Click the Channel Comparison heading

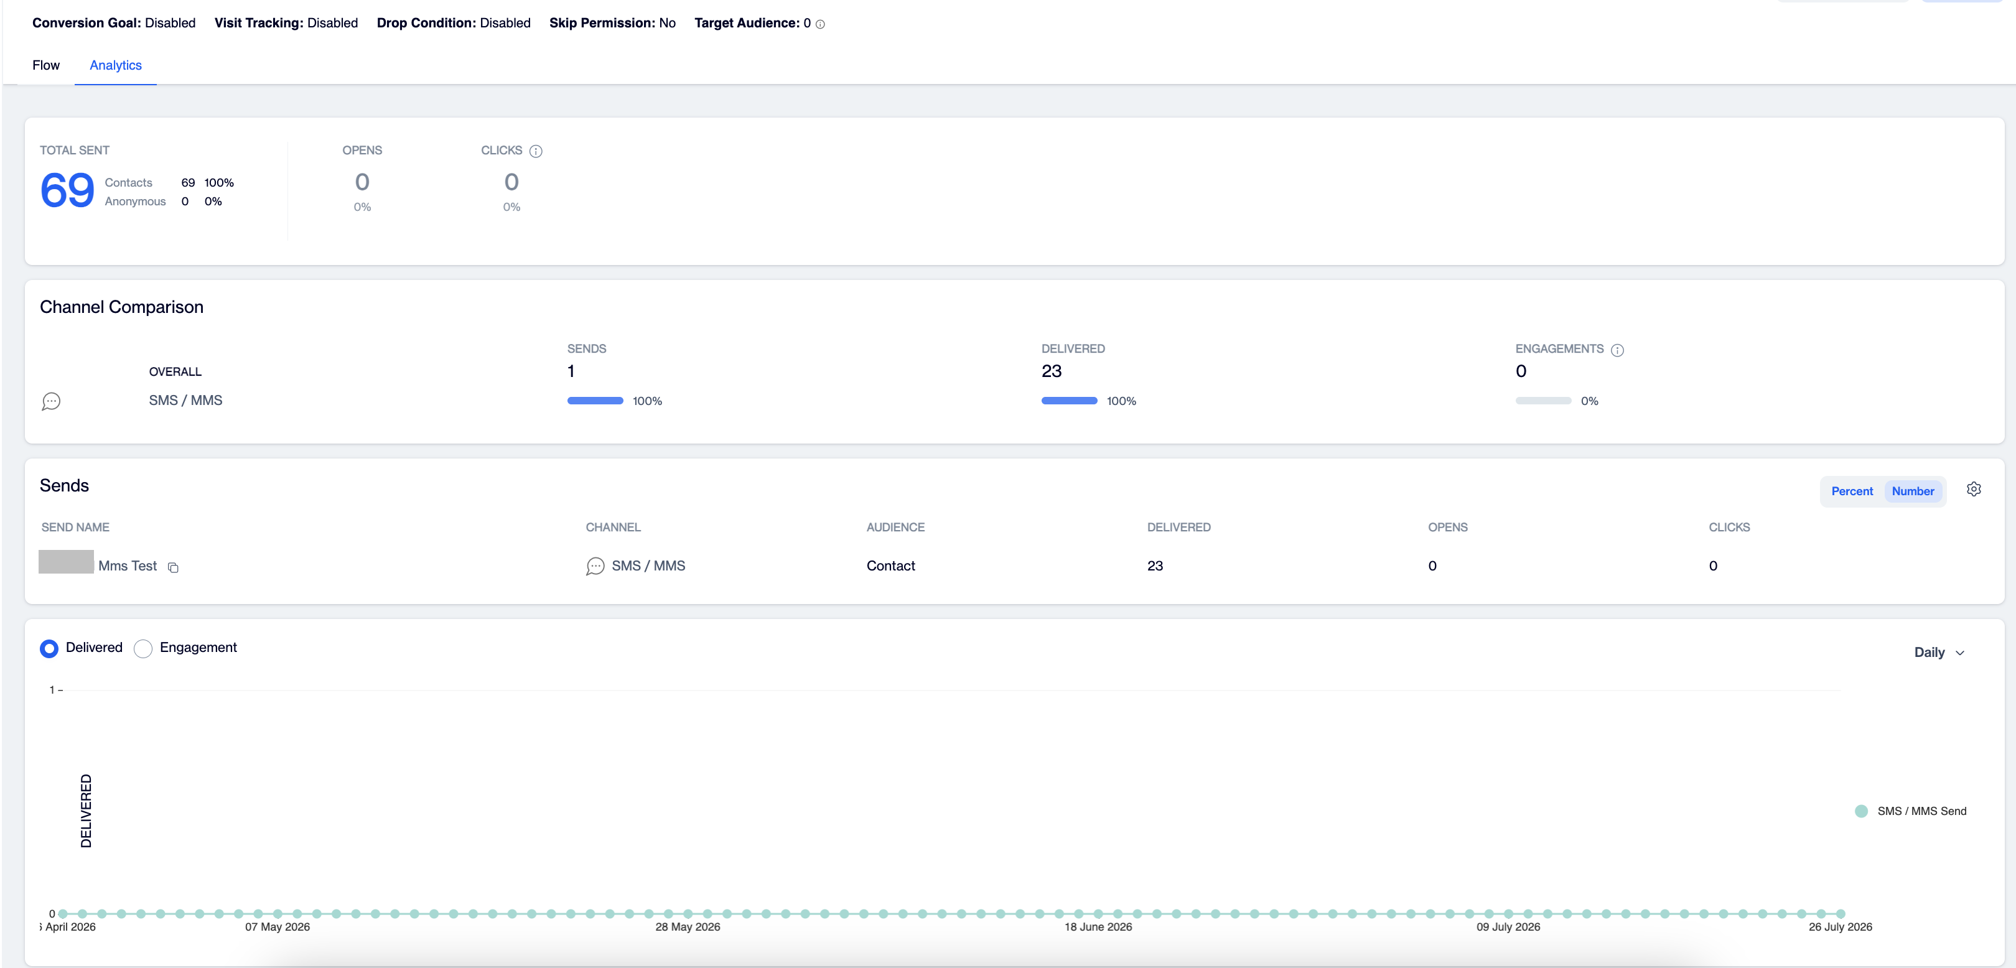coord(121,307)
